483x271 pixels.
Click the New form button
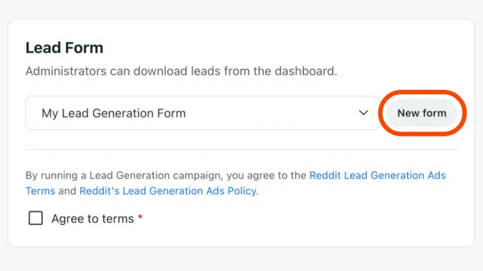421,113
